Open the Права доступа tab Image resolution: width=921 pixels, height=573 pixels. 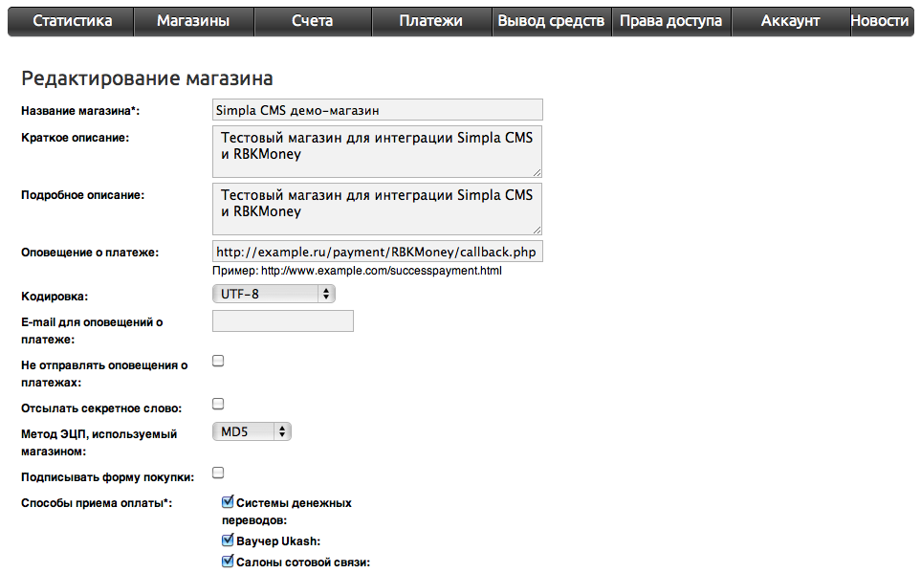(670, 21)
